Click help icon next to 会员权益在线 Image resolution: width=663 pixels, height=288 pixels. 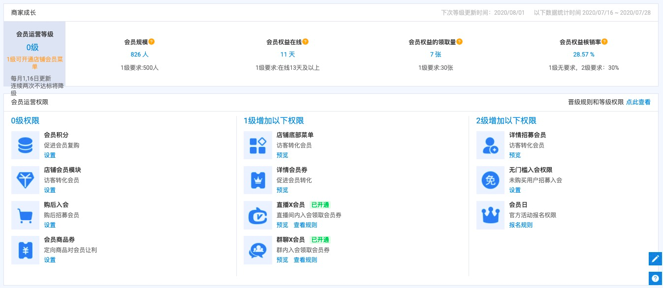(x=306, y=42)
